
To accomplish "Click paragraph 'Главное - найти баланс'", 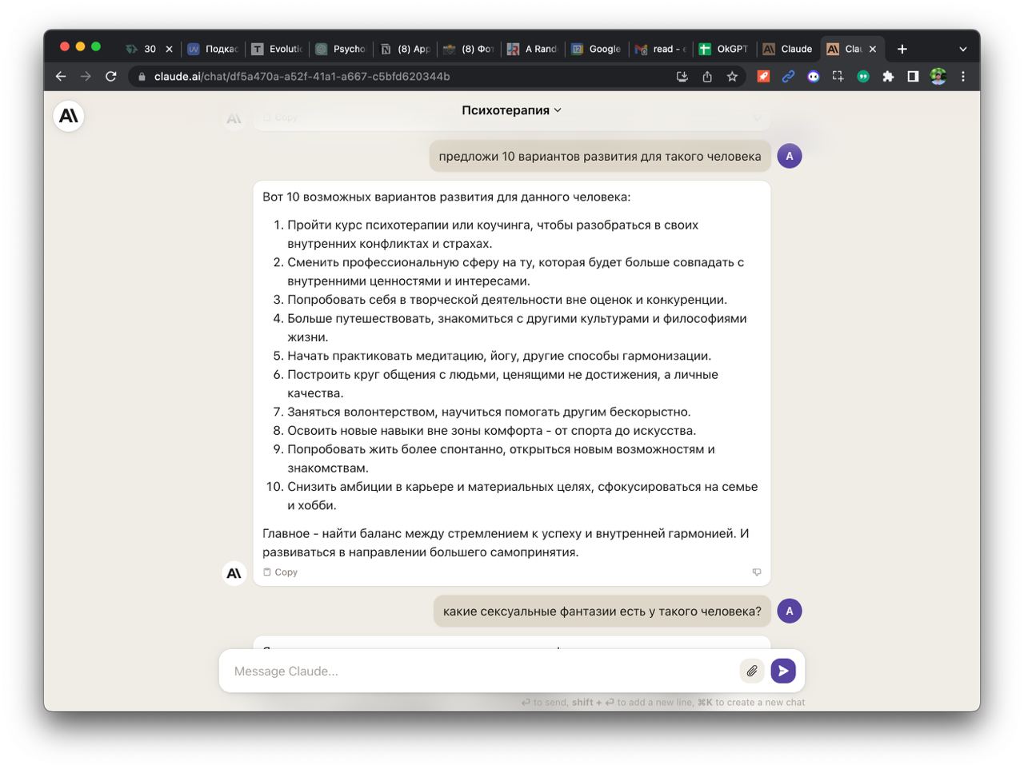I will click(x=506, y=543).
